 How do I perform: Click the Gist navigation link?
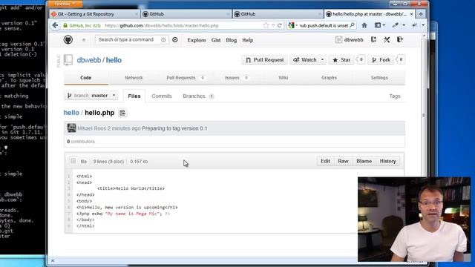pos(216,40)
